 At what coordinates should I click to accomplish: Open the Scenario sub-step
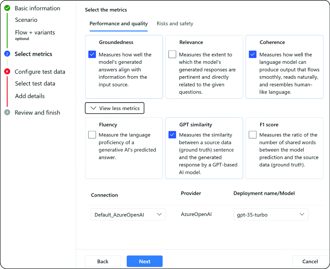tap(26, 20)
